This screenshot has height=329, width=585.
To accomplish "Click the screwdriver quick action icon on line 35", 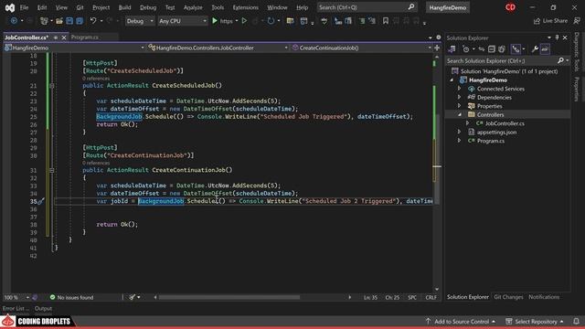I will [x=40, y=201].
